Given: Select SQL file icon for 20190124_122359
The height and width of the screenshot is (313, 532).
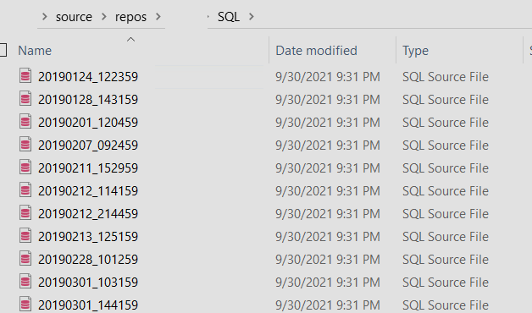Looking at the screenshot, I should tap(25, 76).
